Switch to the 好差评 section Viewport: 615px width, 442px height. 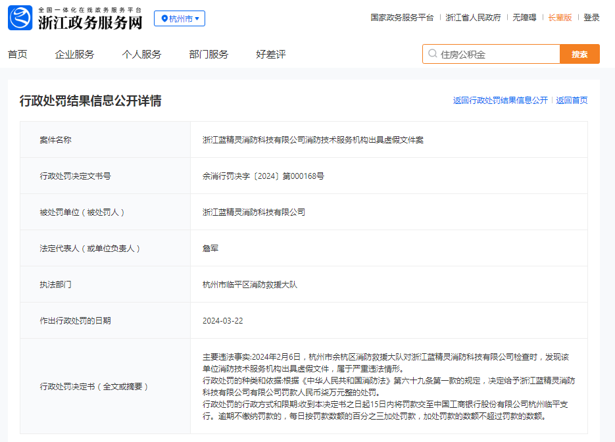point(270,55)
